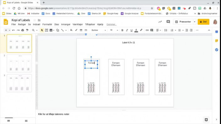Open the Tasks side panel icon

coord(217,50)
